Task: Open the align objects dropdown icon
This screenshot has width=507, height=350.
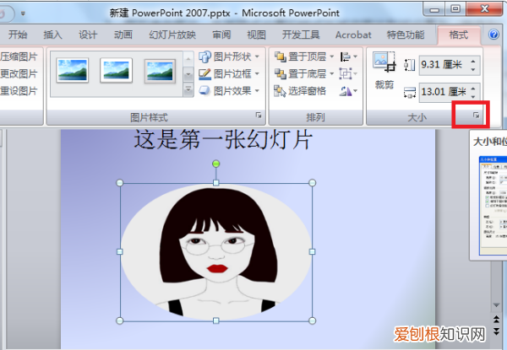Action: pos(348,57)
